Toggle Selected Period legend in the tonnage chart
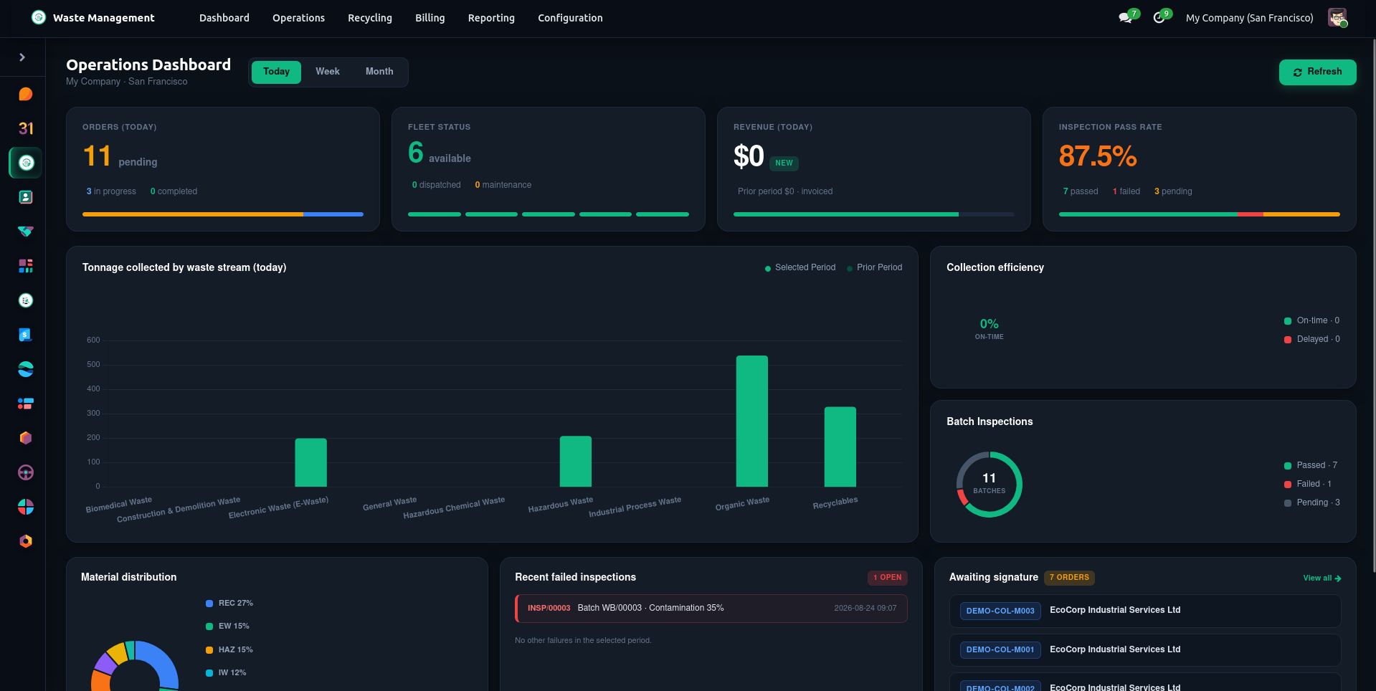The height and width of the screenshot is (691, 1376). point(799,267)
